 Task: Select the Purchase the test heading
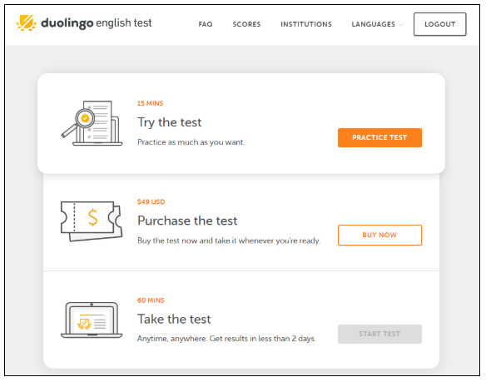187,221
